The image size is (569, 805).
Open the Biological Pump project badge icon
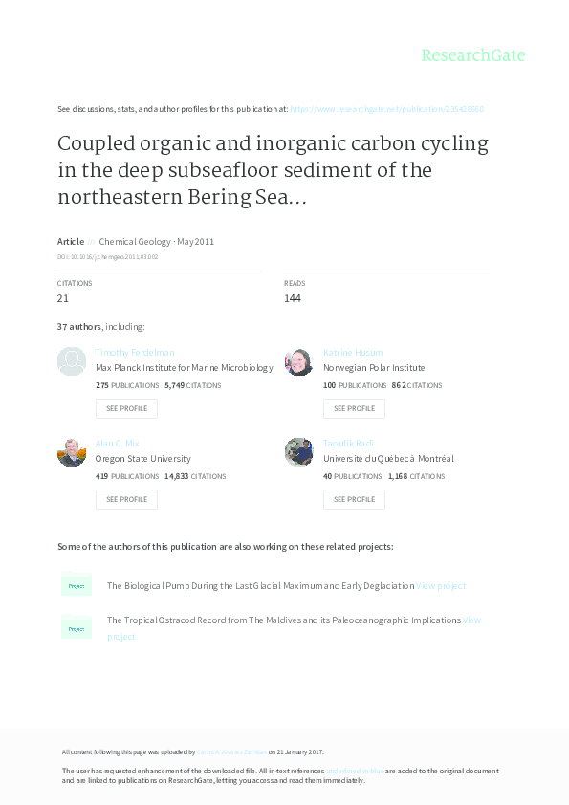(77, 584)
